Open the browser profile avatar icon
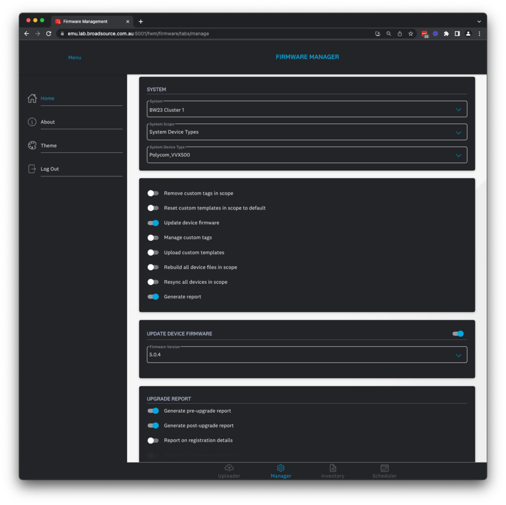This screenshot has width=506, height=505. click(x=468, y=34)
